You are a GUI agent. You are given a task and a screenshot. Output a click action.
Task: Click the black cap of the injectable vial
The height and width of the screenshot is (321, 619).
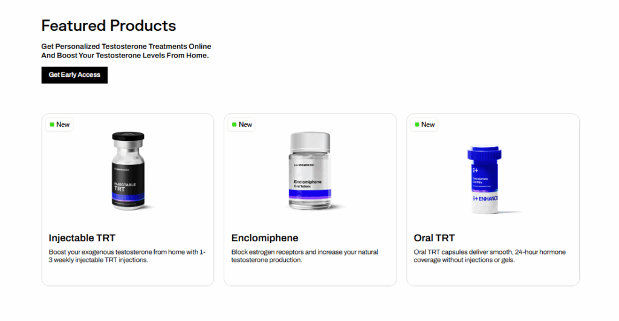[128, 138]
